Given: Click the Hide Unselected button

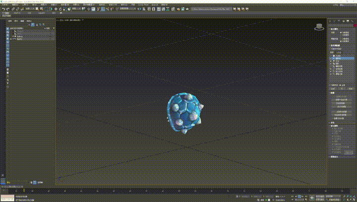Looking at the screenshot, I should [x=341, y=100].
